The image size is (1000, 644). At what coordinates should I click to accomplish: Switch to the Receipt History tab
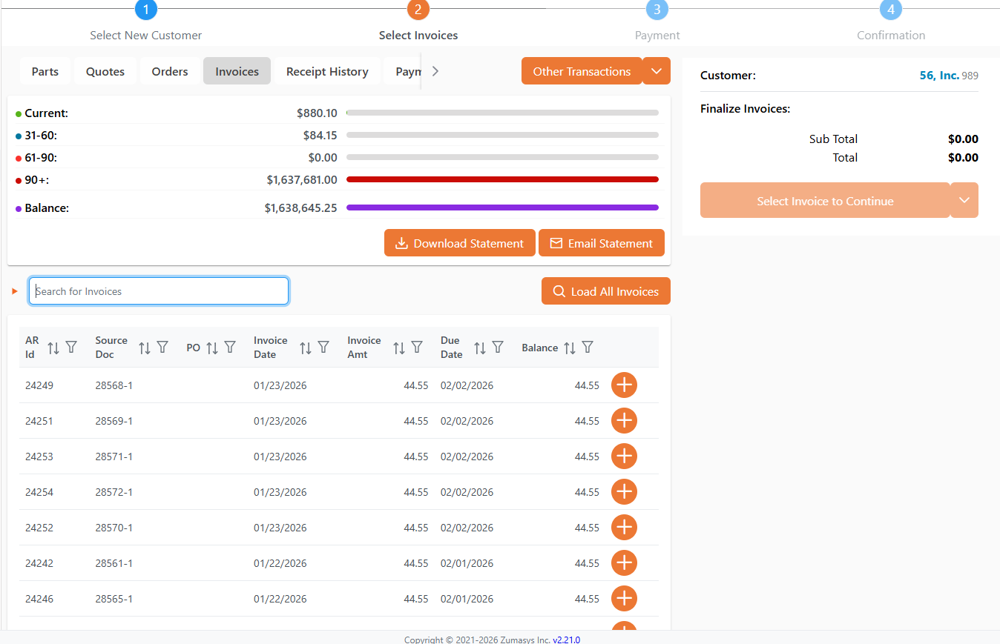click(x=327, y=71)
